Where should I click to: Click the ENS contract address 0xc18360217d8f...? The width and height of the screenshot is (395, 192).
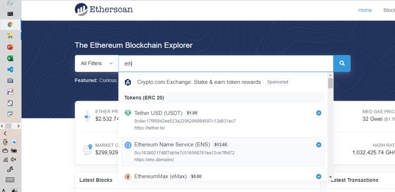coord(184,153)
